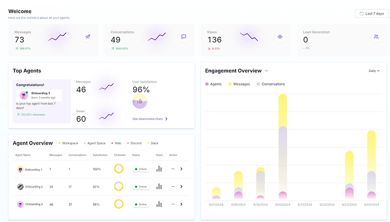This screenshot has height=222, width=390.
Task: Open more actions menu for Onboarding 1
Action: [x=173, y=169]
